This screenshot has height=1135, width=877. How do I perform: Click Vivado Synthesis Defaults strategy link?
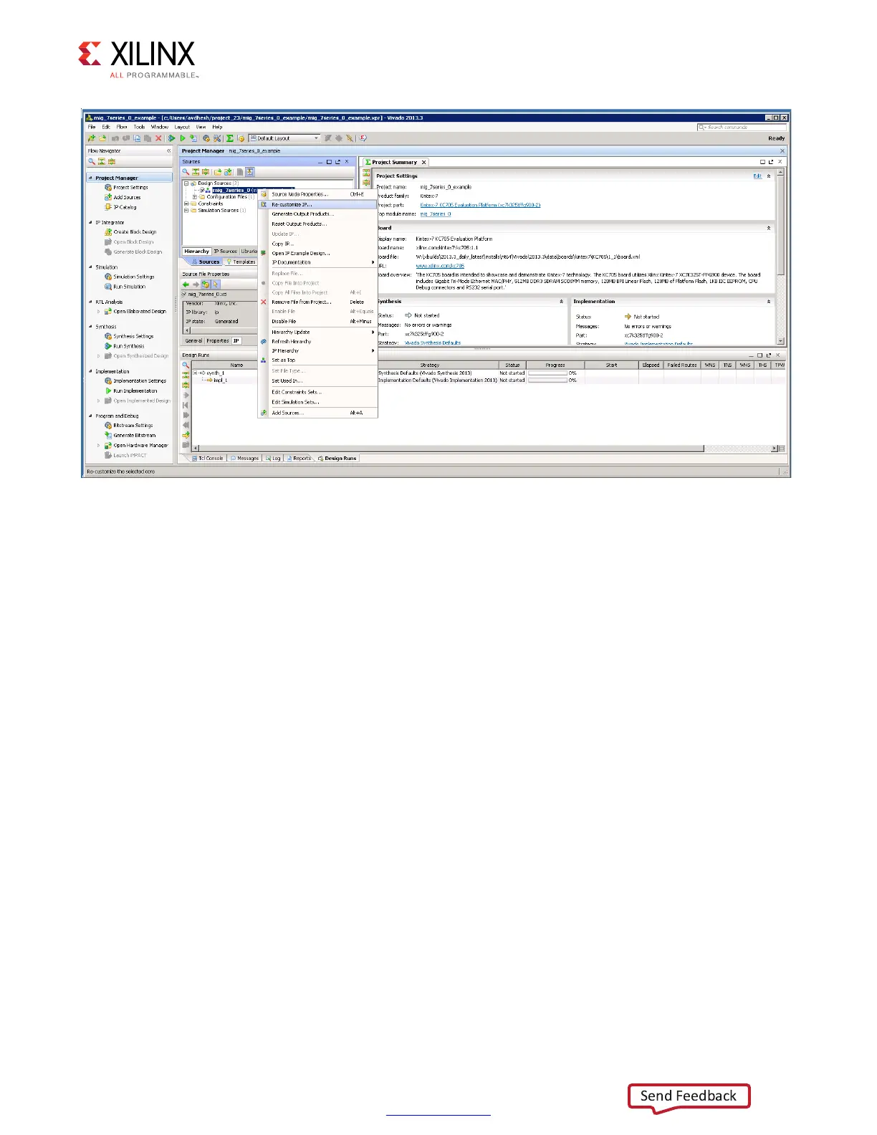pyautogui.click(x=433, y=343)
